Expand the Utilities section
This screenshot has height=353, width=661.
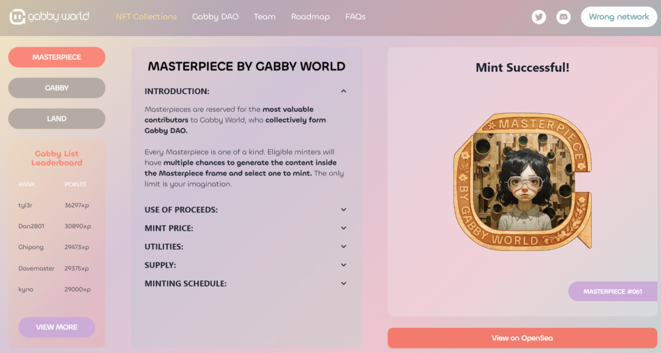(343, 247)
